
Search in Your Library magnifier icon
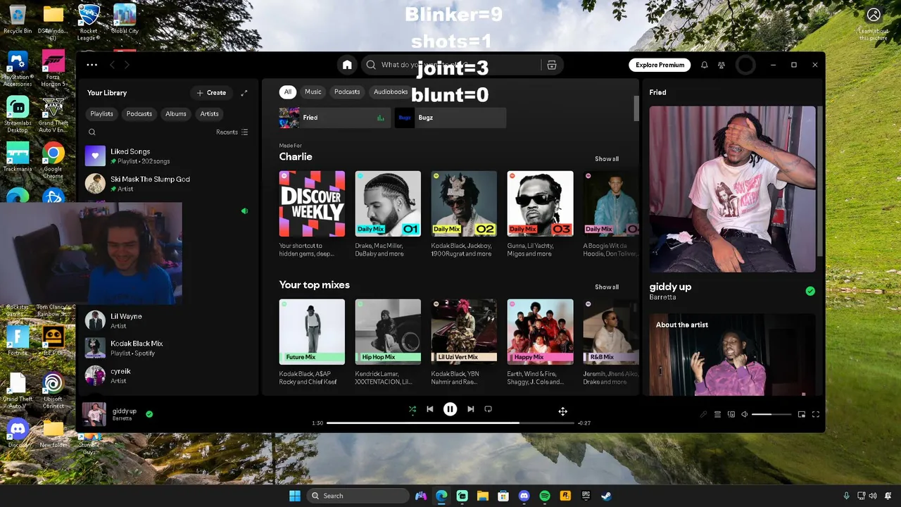coord(92,132)
